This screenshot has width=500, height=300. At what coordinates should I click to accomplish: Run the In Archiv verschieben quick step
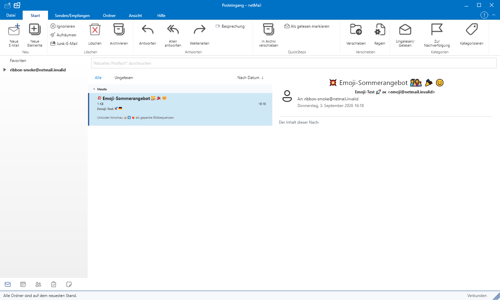269,35
